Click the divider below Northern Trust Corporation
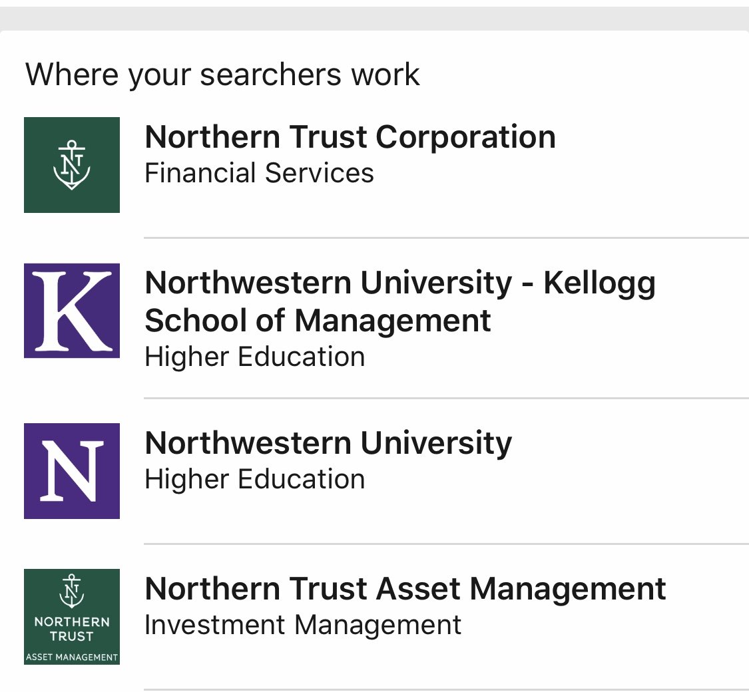 pyautogui.click(x=446, y=238)
